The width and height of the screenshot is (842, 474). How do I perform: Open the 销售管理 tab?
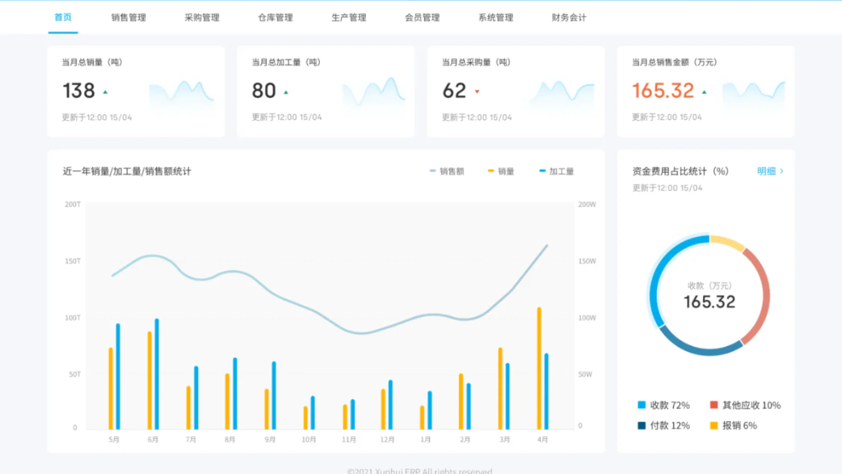coord(128,17)
